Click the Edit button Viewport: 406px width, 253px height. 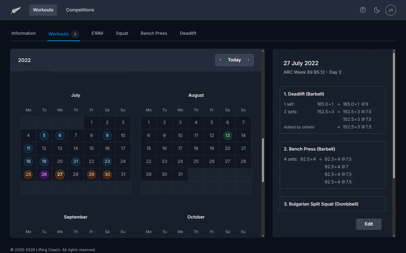369,224
